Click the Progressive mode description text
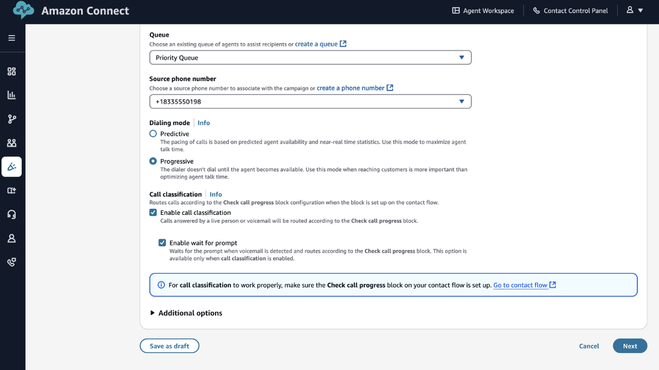This screenshot has width=659, height=370. point(314,173)
